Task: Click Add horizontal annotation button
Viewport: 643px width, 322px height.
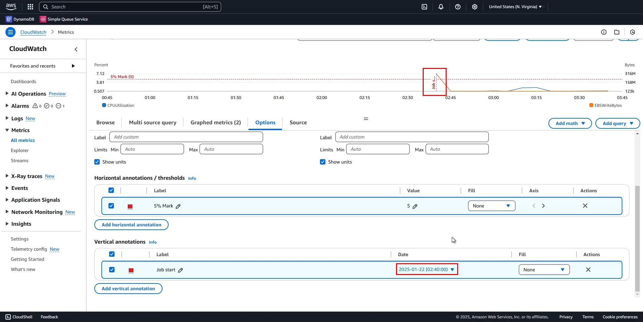Action: (131, 225)
